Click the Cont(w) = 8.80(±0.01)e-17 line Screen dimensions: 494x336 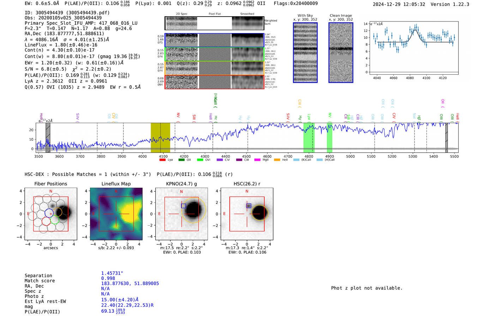tap(82, 56)
